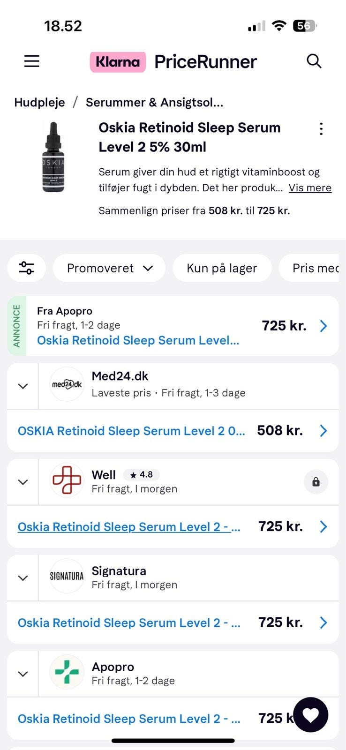Expand the Med24.dk offer details

23,386
